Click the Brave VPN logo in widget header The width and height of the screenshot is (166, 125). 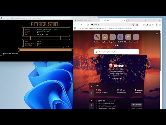(x=96, y=101)
